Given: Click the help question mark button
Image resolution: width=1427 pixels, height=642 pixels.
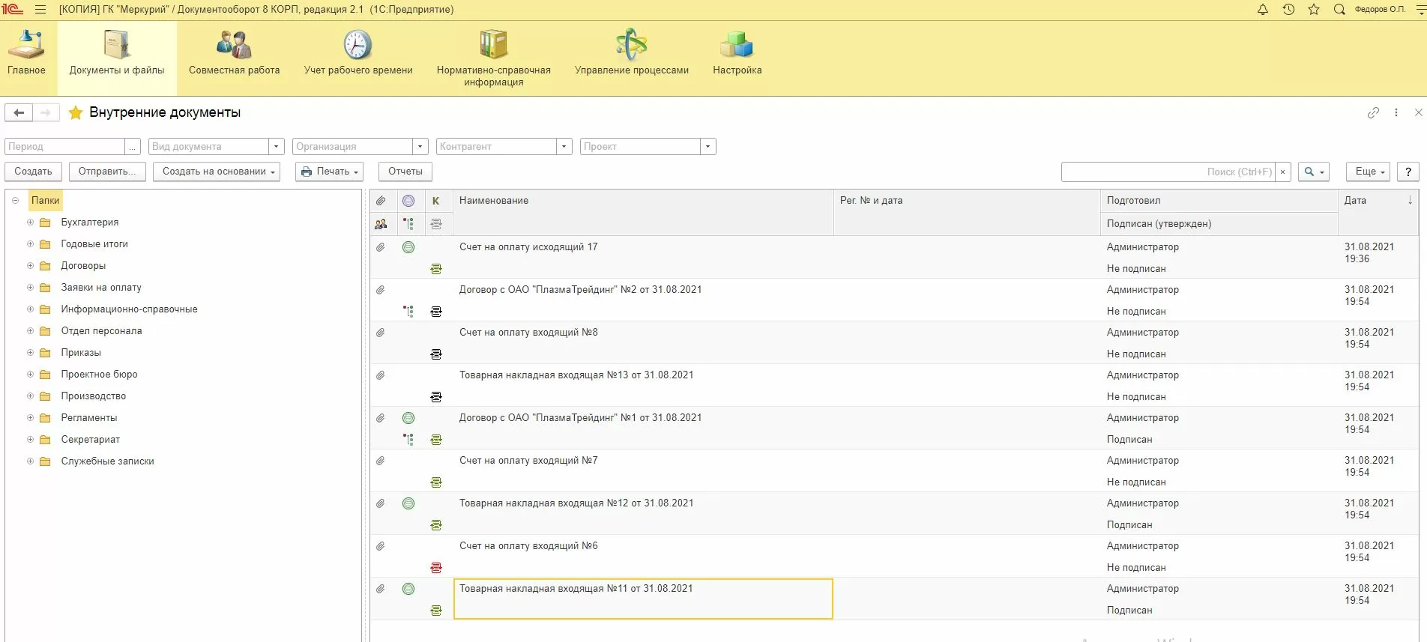Looking at the screenshot, I should tap(1408, 172).
